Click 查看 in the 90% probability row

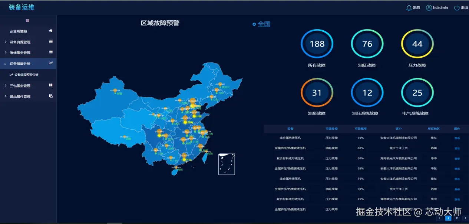coord(457,189)
